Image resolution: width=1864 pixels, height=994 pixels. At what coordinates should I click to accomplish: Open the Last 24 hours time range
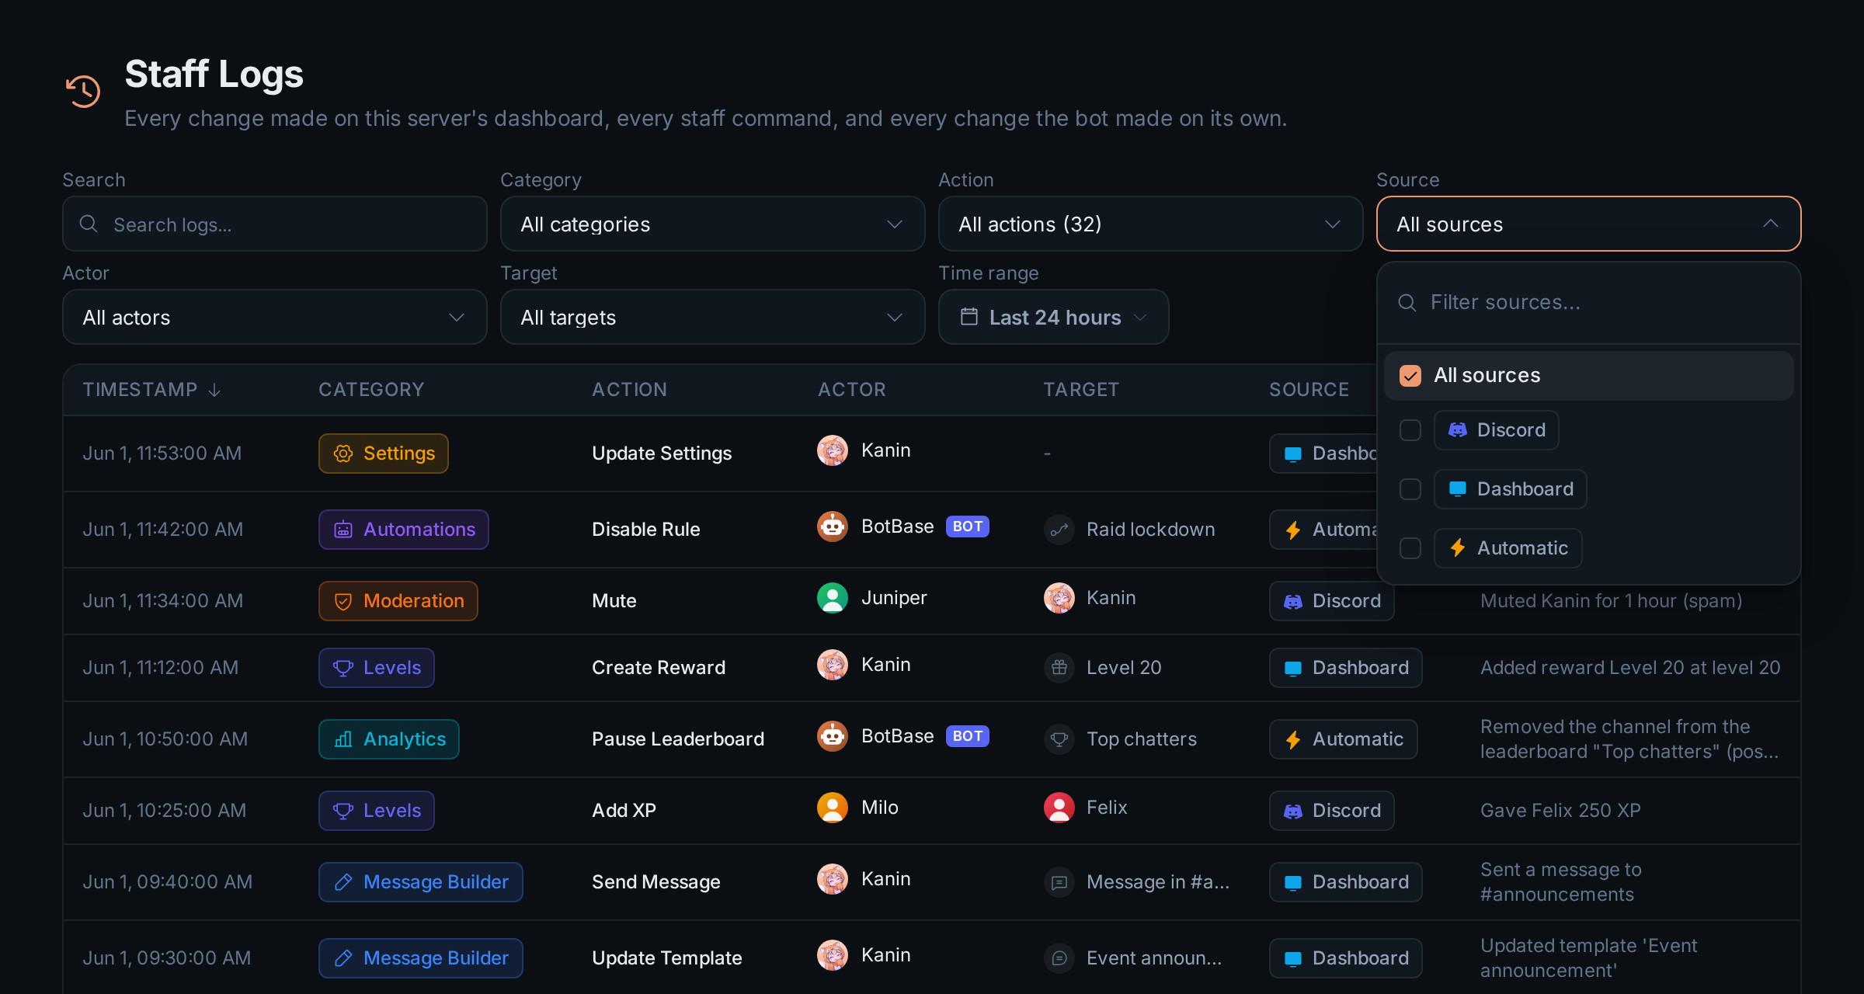click(x=1054, y=317)
